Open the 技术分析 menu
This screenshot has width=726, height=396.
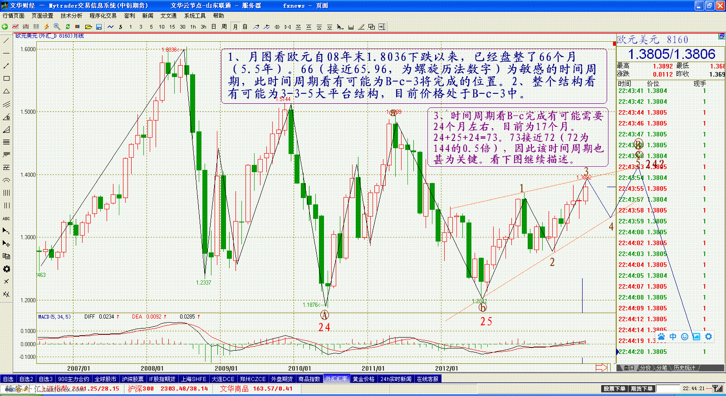(71, 15)
